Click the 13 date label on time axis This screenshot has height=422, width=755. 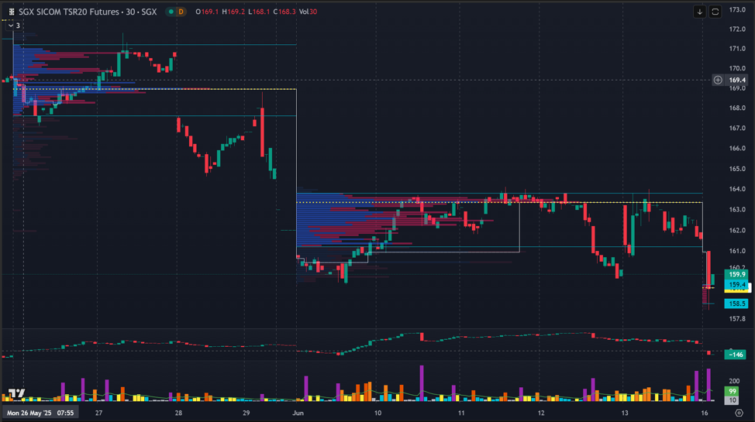[x=625, y=413]
